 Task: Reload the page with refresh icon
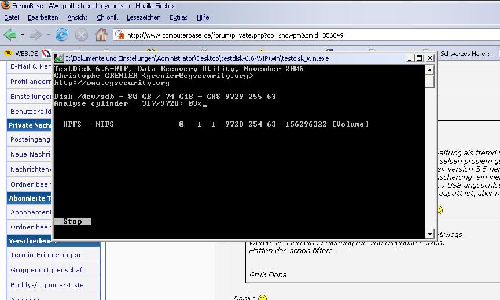[x=62, y=35]
